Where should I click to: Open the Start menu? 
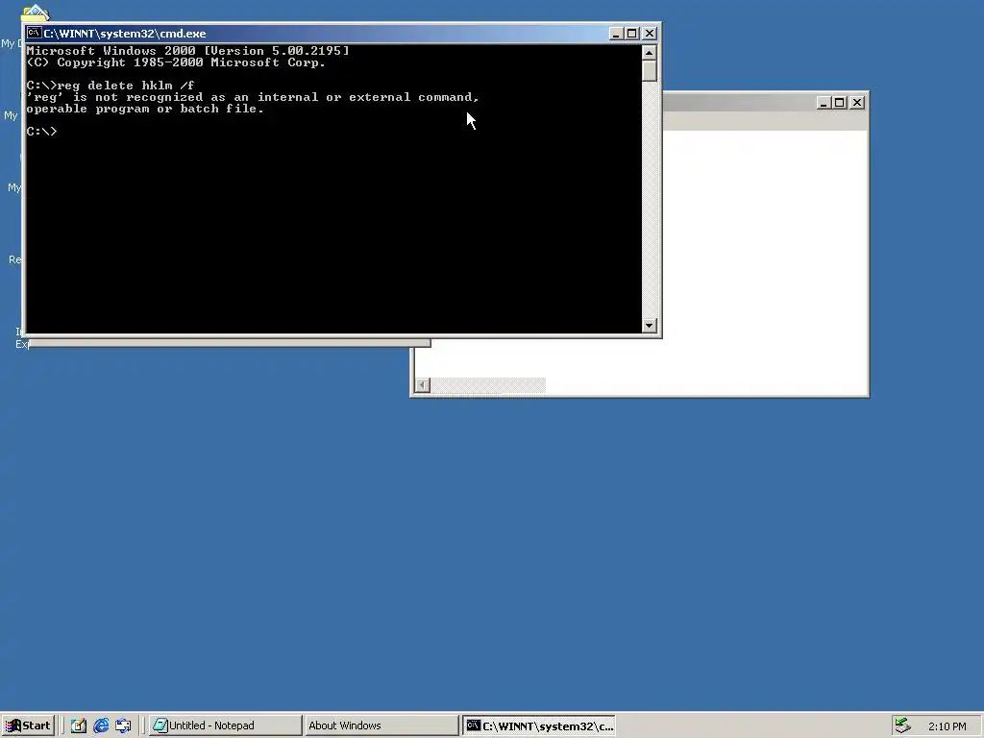pyautogui.click(x=28, y=726)
